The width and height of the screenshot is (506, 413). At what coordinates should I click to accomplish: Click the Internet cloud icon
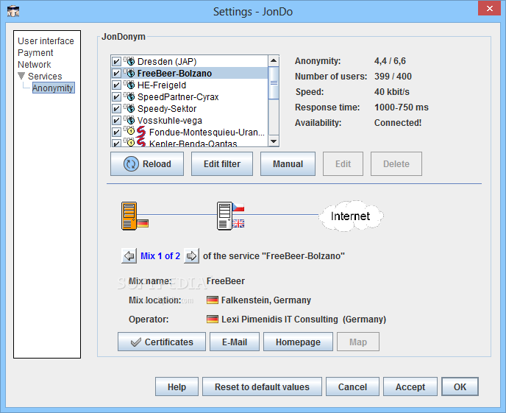pyautogui.click(x=351, y=216)
